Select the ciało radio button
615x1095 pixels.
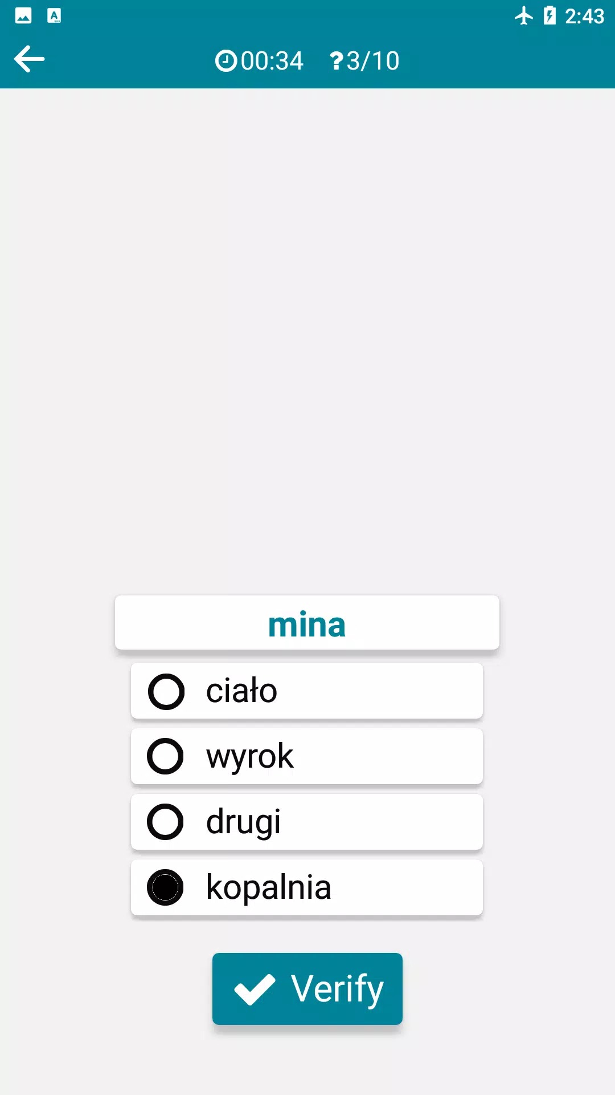[166, 692]
